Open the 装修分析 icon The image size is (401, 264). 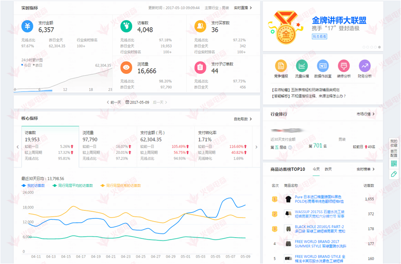click(x=344, y=66)
